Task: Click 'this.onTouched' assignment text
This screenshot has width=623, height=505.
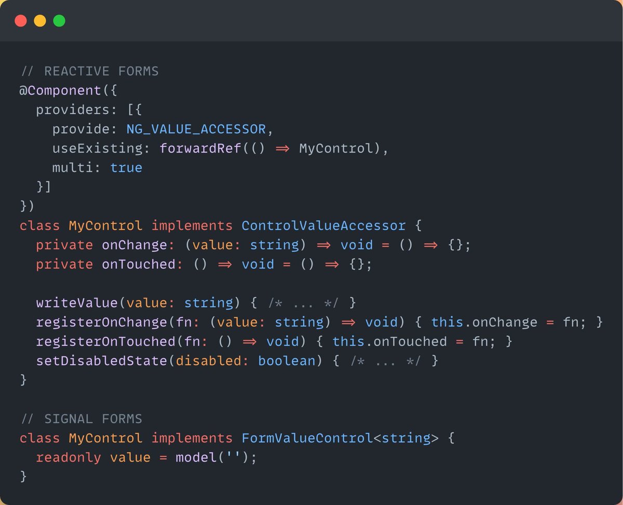Action: coord(389,341)
